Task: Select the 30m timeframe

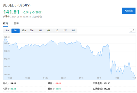Action: tap(32, 31)
